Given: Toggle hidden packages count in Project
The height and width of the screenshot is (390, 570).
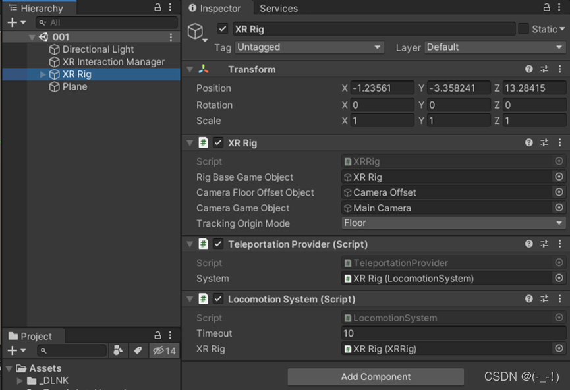Looking at the screenshot, I should (x=164, y=350).
